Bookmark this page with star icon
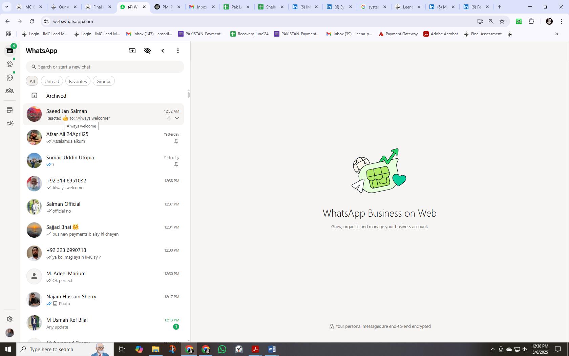Viewport: 569px width, 356px height. click(x=502, y=21)
